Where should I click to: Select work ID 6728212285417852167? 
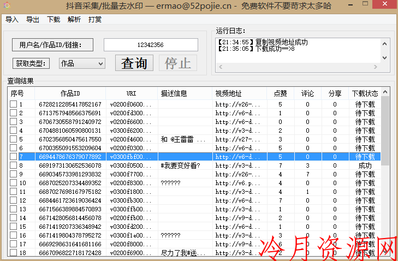tap(70, 104)
